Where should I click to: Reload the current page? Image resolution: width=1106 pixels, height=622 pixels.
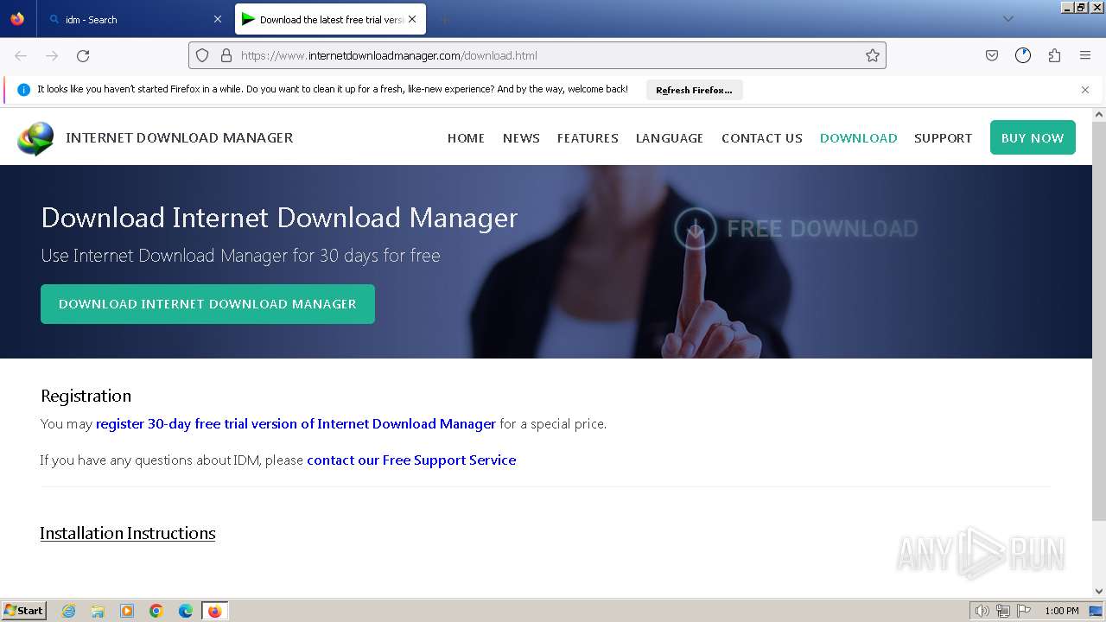[83, 55]
